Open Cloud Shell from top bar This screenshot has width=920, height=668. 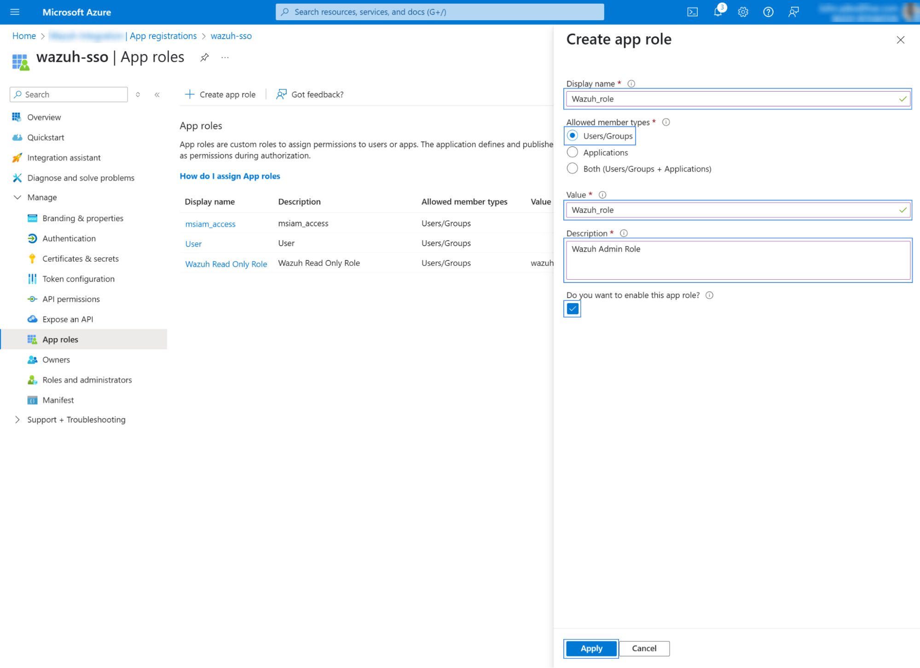[692, 12]
